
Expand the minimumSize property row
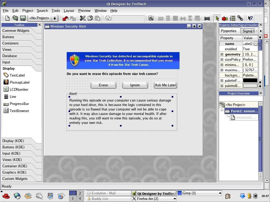coord(222,65)
